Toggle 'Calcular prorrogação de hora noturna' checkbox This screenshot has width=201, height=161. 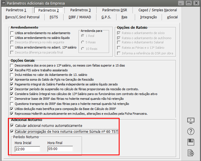[x=12, y=131]
